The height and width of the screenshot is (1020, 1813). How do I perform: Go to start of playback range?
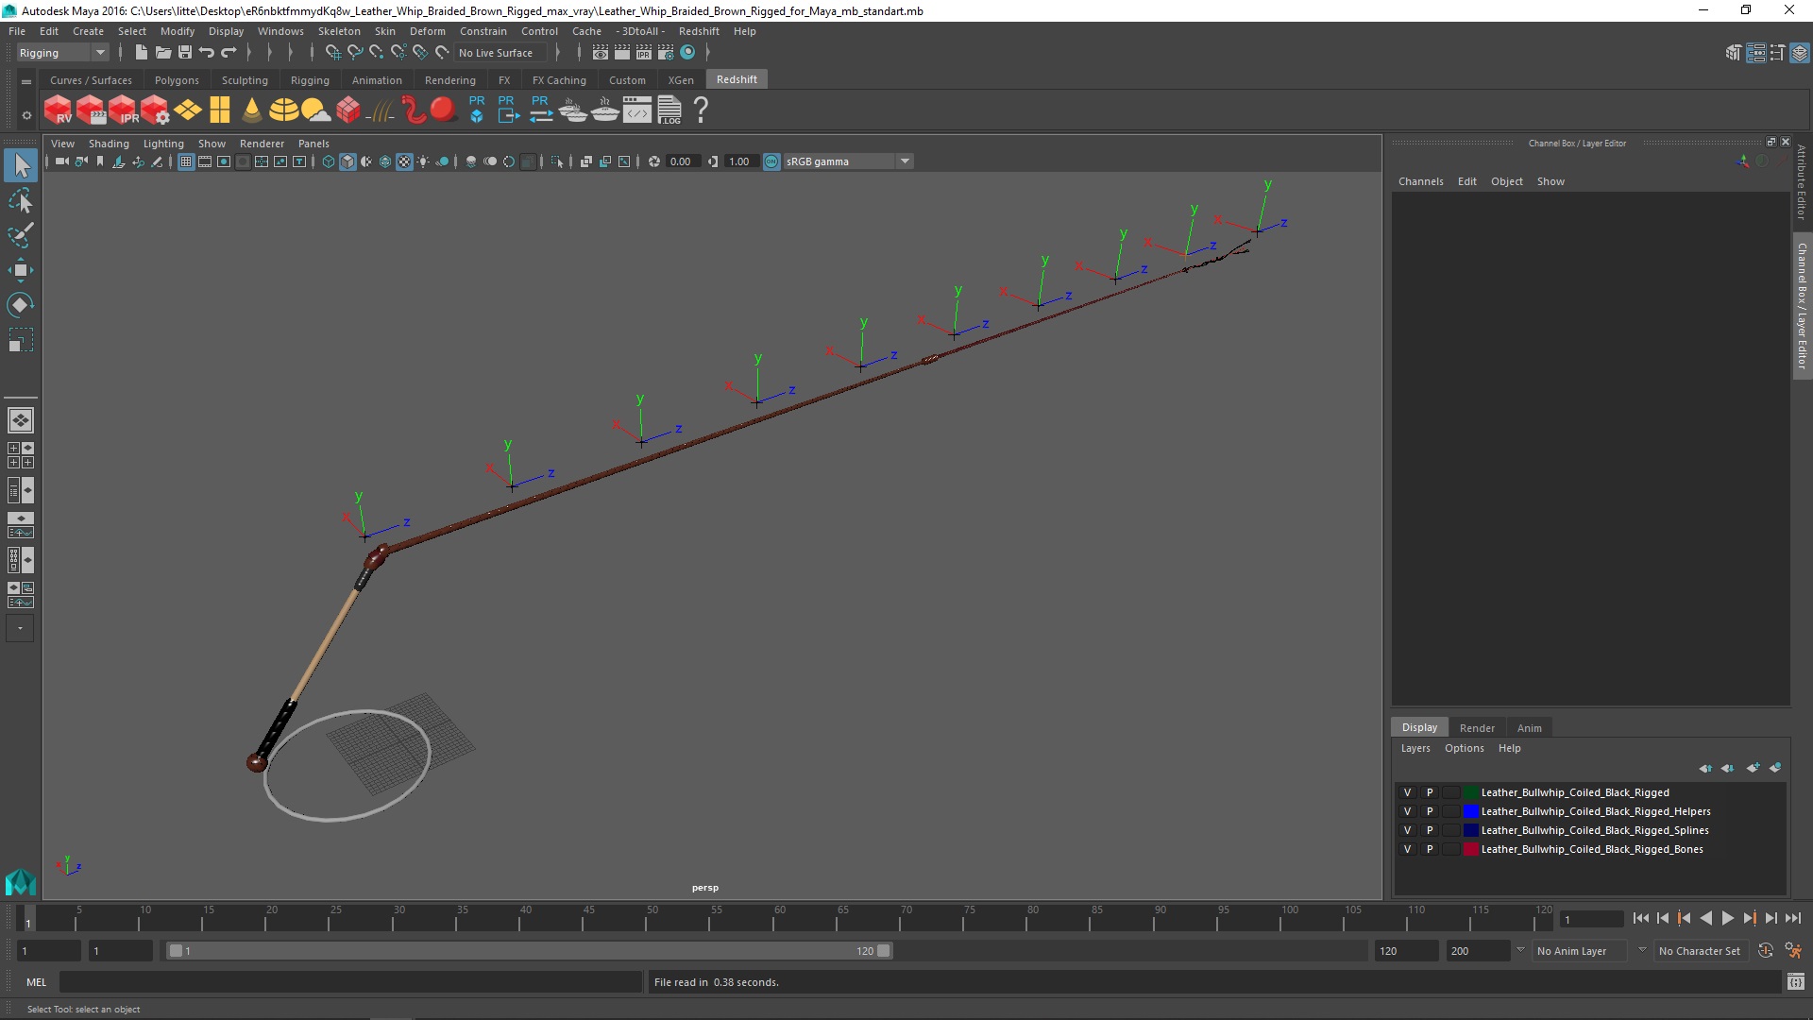point(1640,918)
